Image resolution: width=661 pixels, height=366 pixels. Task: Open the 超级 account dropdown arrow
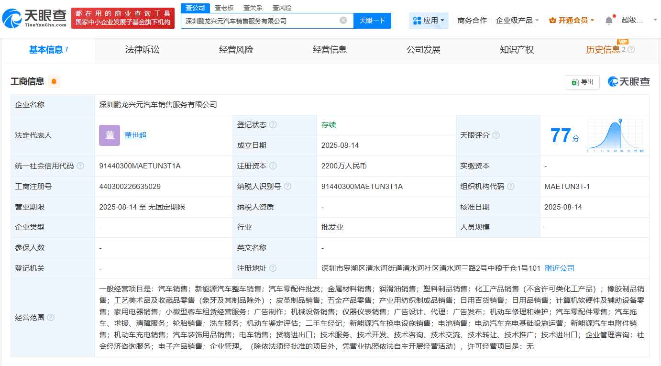coord(655,20)
